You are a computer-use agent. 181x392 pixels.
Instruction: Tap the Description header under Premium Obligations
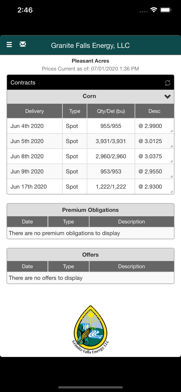click(x=131, y=222)
